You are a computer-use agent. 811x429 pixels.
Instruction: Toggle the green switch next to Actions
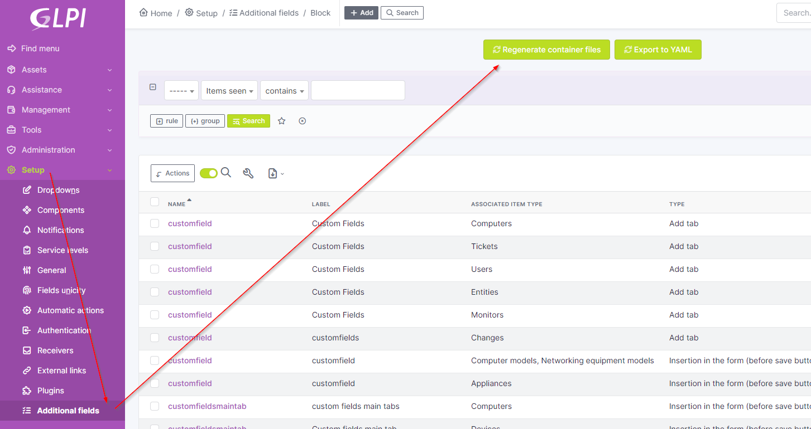point(208,173)
